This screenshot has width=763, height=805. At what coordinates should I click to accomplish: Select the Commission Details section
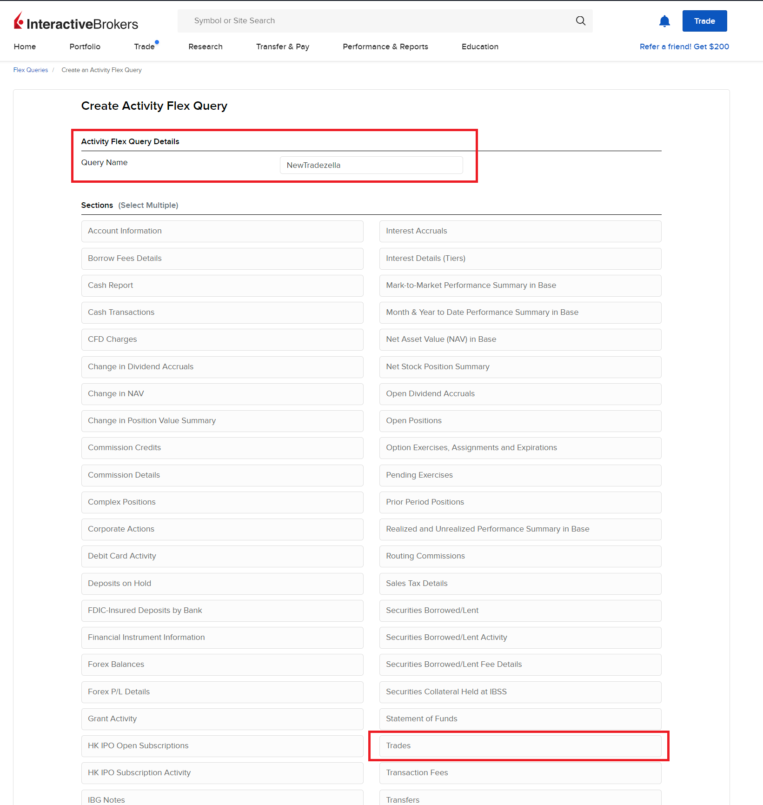(x=222, y=475)
